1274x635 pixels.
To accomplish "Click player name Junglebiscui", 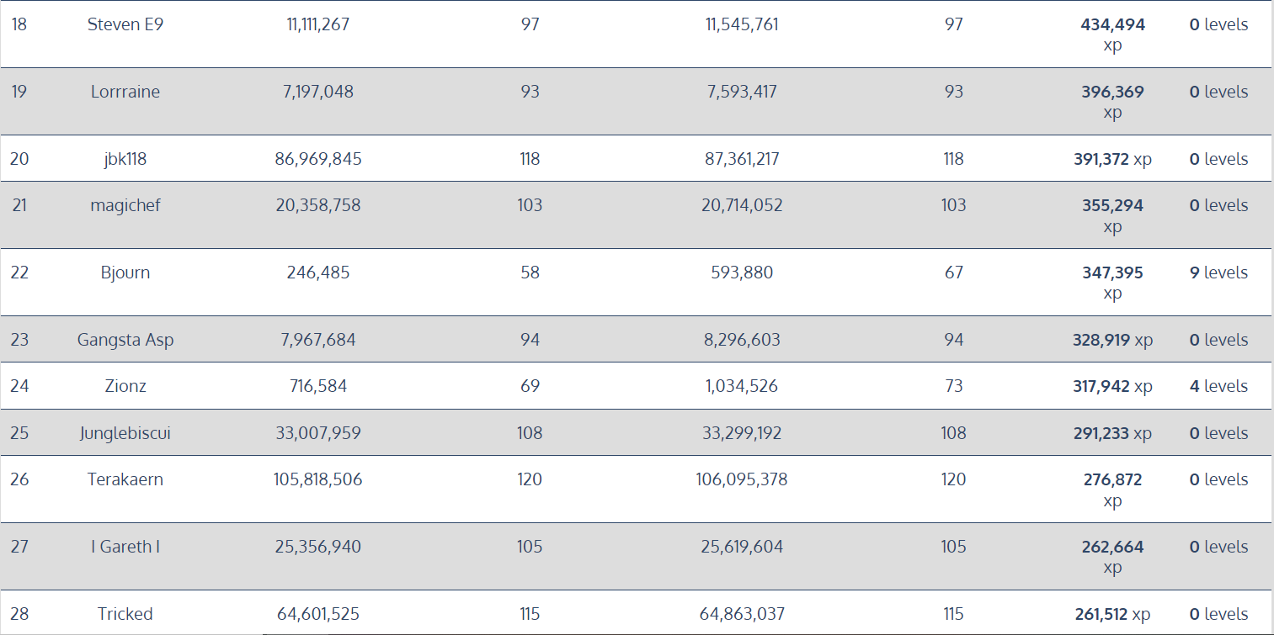I will [125, 433].
